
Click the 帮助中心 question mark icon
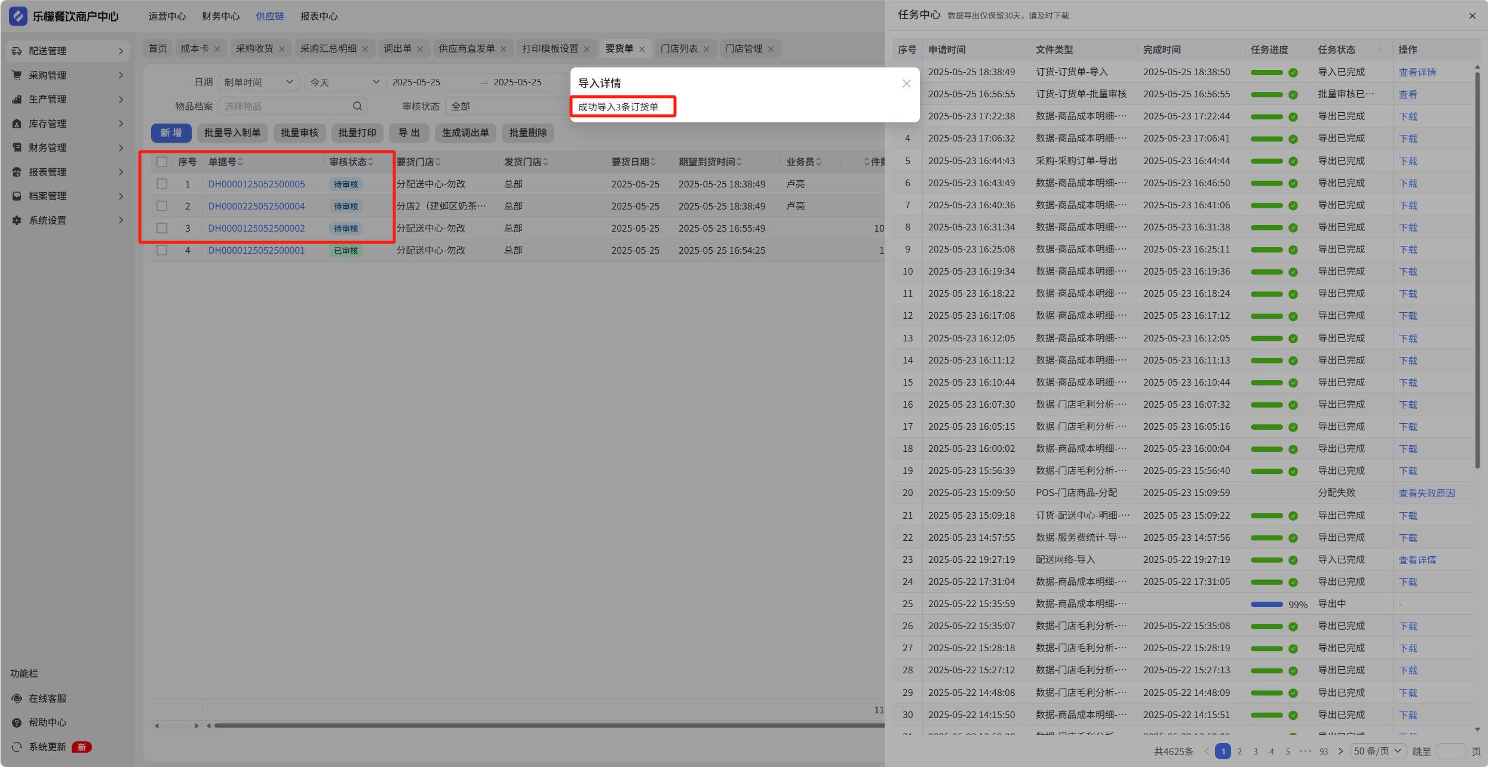click(x=17, y=722)
